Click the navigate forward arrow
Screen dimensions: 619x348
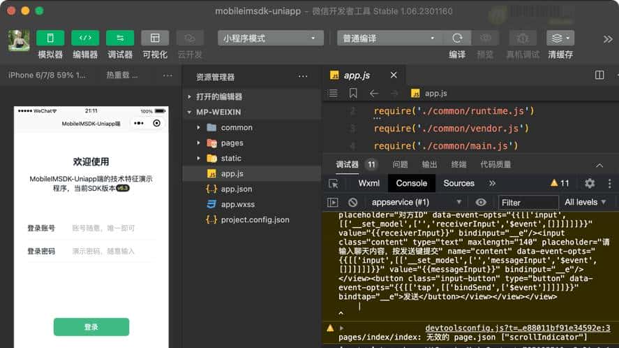(394, 94)
